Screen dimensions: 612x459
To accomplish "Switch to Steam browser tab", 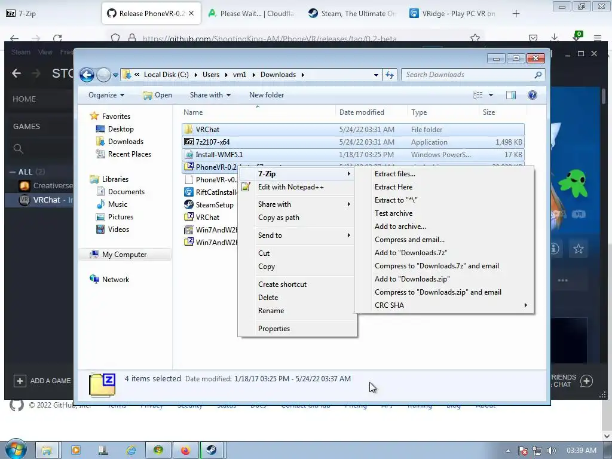I will (353, 13).
